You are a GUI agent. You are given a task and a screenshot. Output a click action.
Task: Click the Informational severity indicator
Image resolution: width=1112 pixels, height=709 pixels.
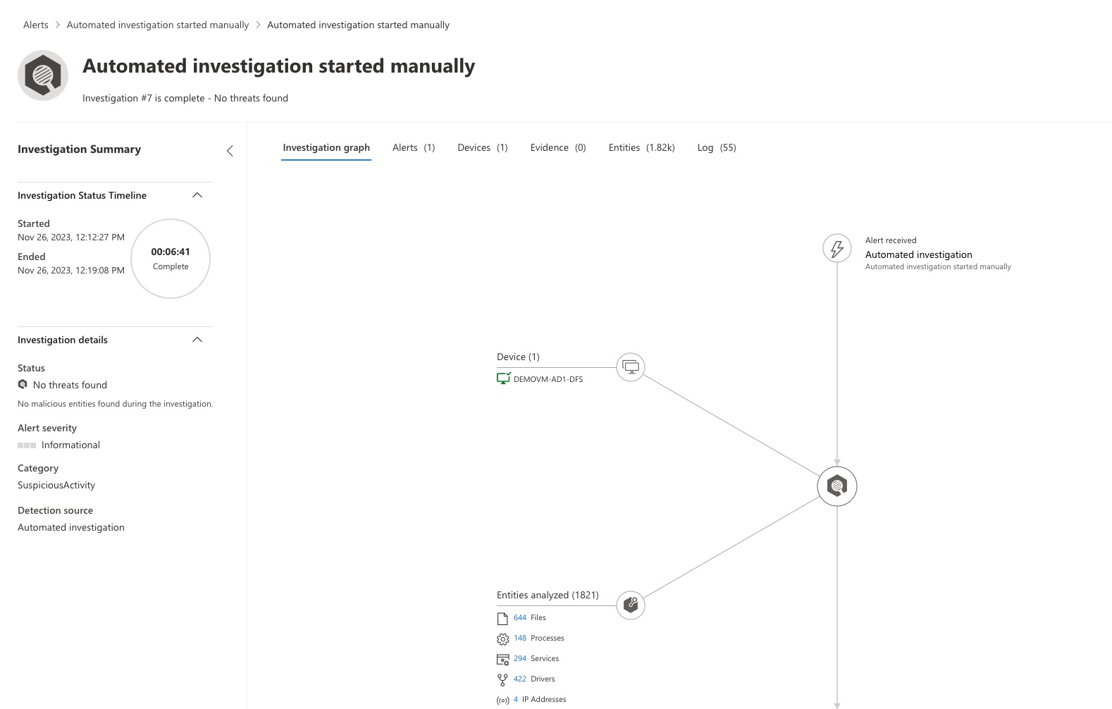(26, 445)
